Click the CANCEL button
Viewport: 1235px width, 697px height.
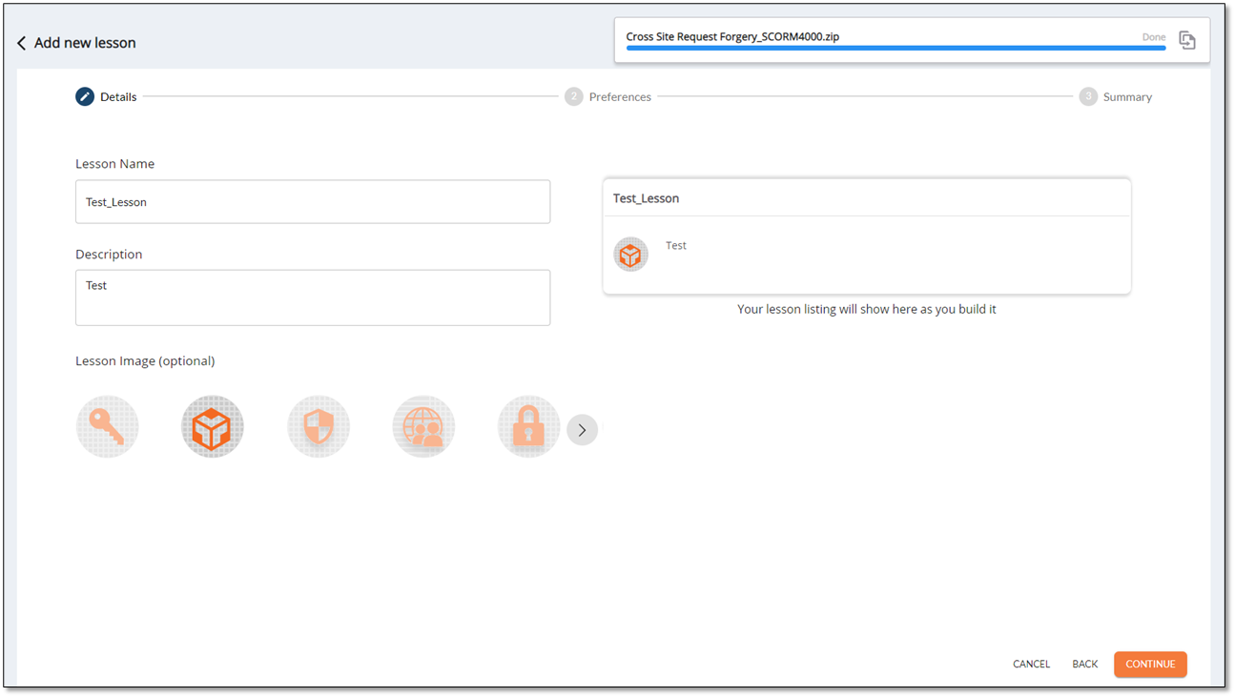click(x=1031, y=664)
